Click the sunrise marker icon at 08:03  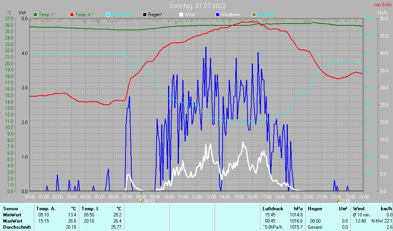(x=142, y=201)
